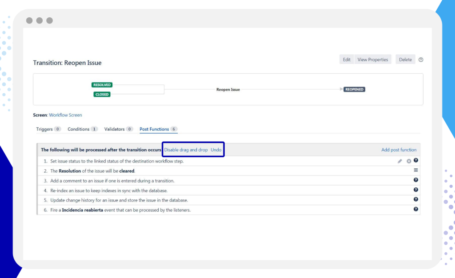The width and height of the screenshot is (455, 278).
Task: Open help for the Add a comment post function
Action: pos(416,180)
